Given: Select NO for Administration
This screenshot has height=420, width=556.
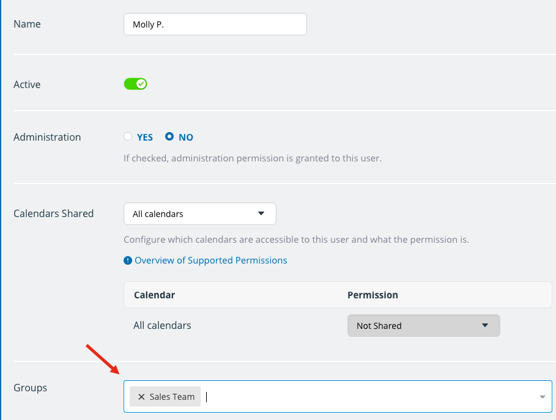Looking at the screenshot, I should click(x=169, y=136).
